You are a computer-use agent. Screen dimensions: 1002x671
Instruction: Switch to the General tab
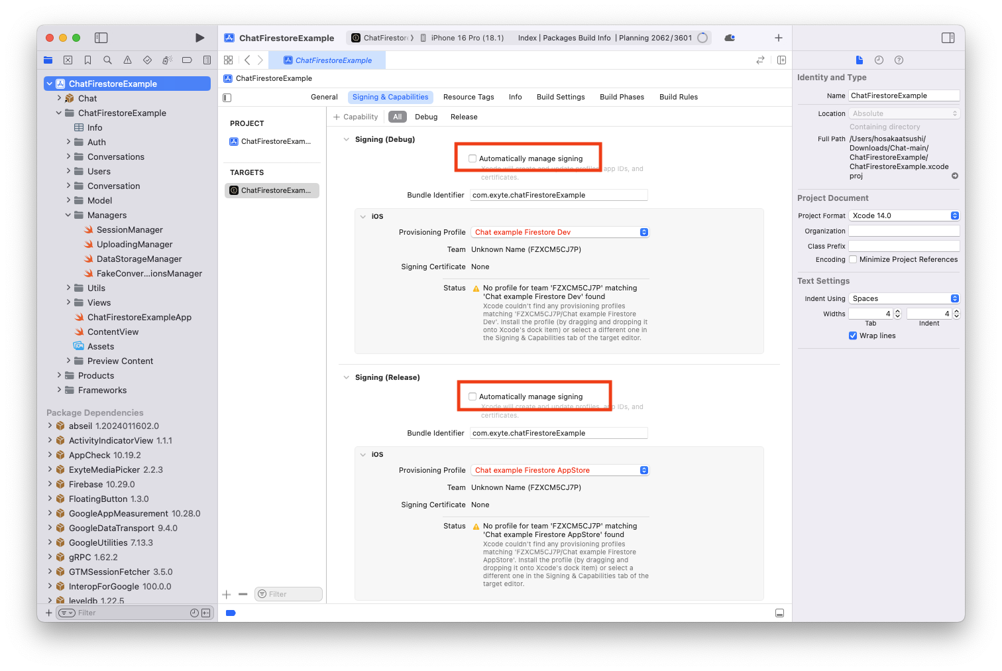[x=324, y=97]
